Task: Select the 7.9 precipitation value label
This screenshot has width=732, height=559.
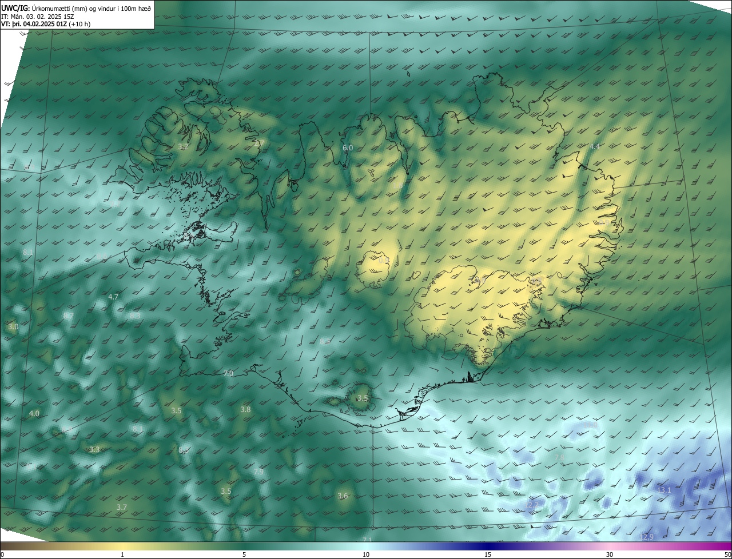Action: coord(258,472)
